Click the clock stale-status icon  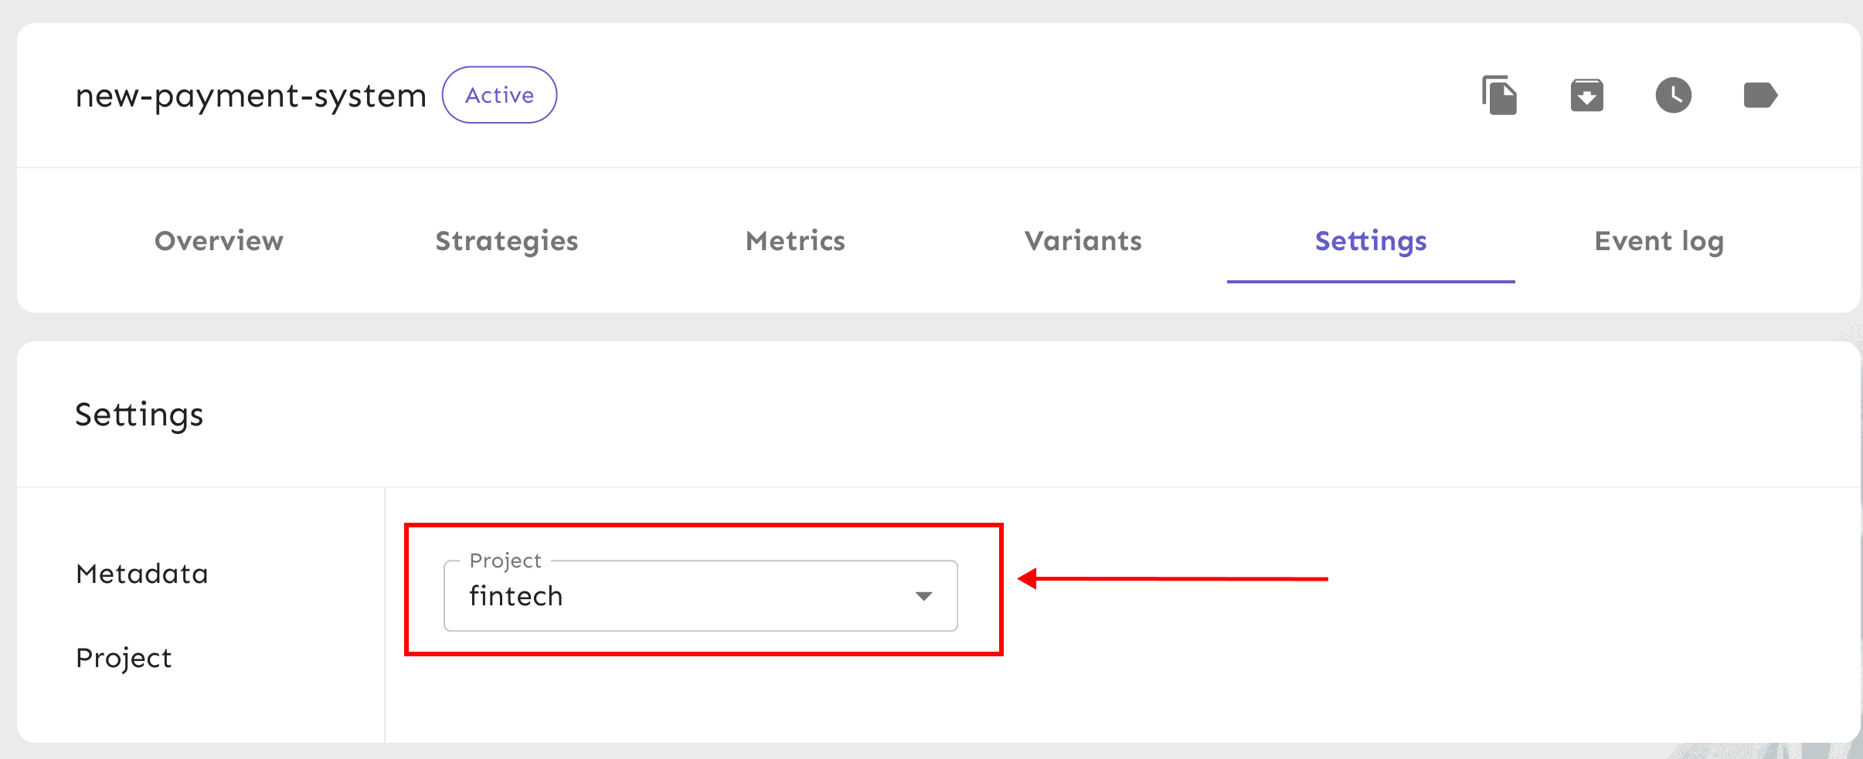(x=1673, y=96)
